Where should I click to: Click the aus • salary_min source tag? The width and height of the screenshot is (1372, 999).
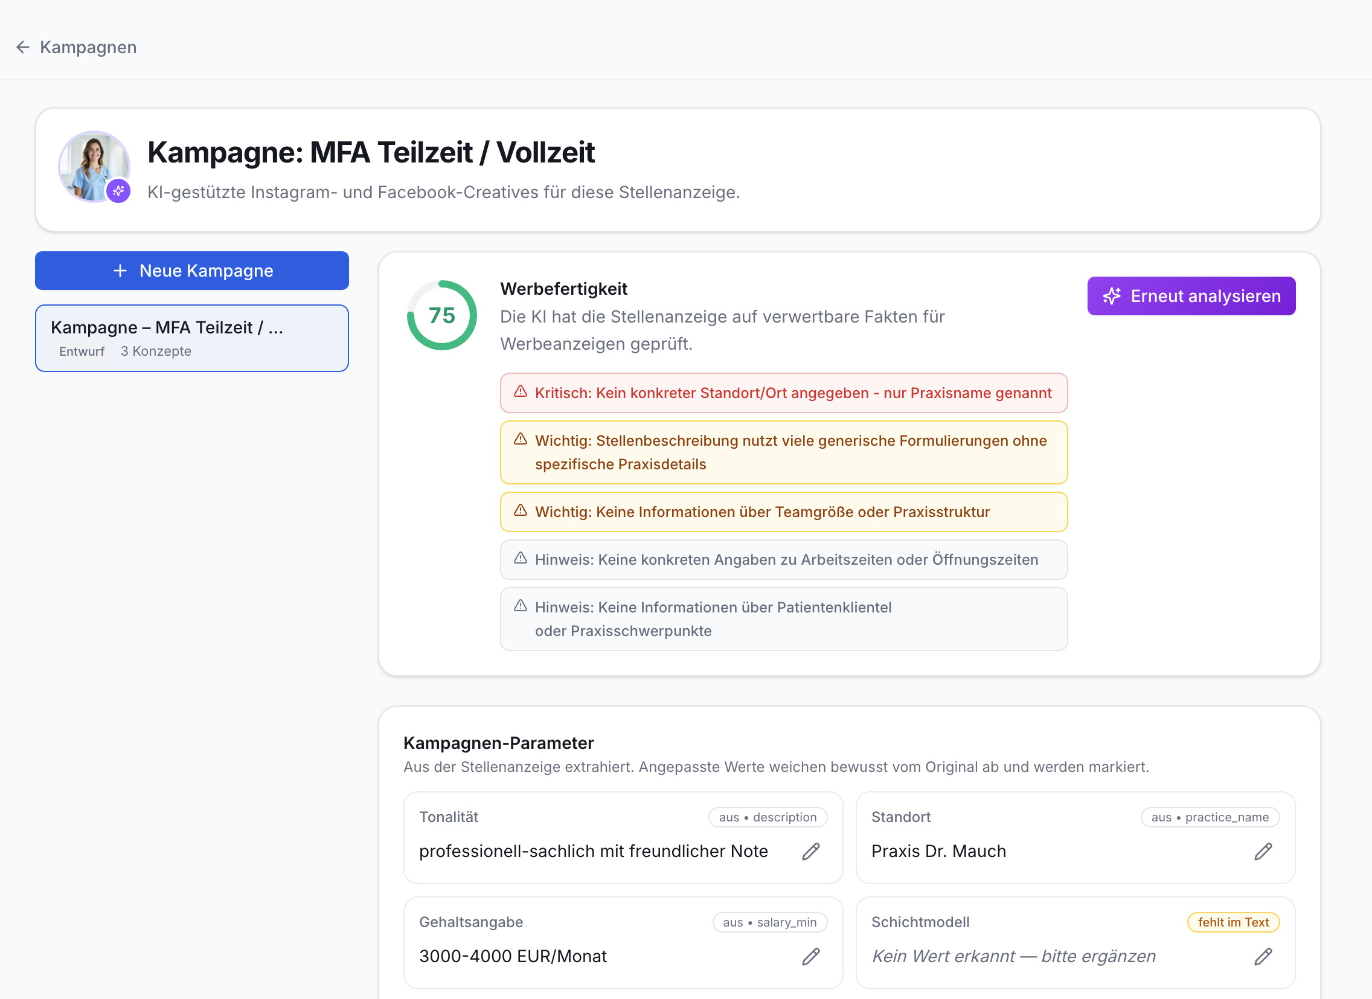click(x=769, y=922)
